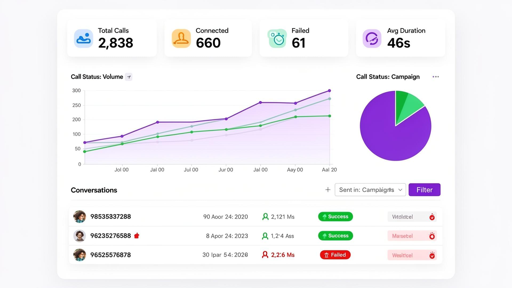Click the red flag icon beside 96235276588

[x=137, y=236]
